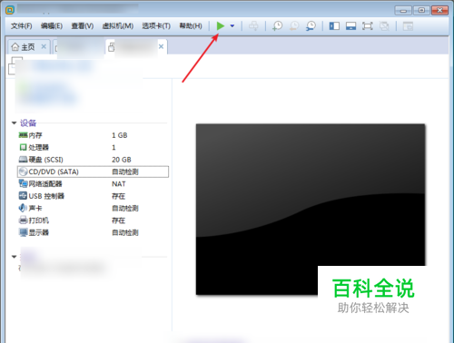Click the rightmost greyed console view icon

pos(408,26)
